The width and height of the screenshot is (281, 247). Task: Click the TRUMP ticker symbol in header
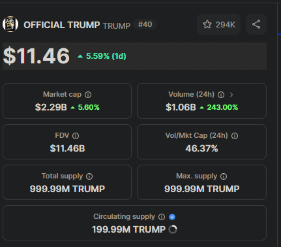tap(117, 26)
